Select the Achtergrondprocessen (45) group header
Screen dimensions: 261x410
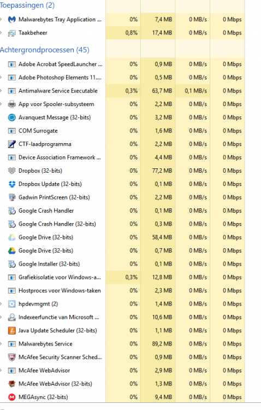[x=45, y=50]
